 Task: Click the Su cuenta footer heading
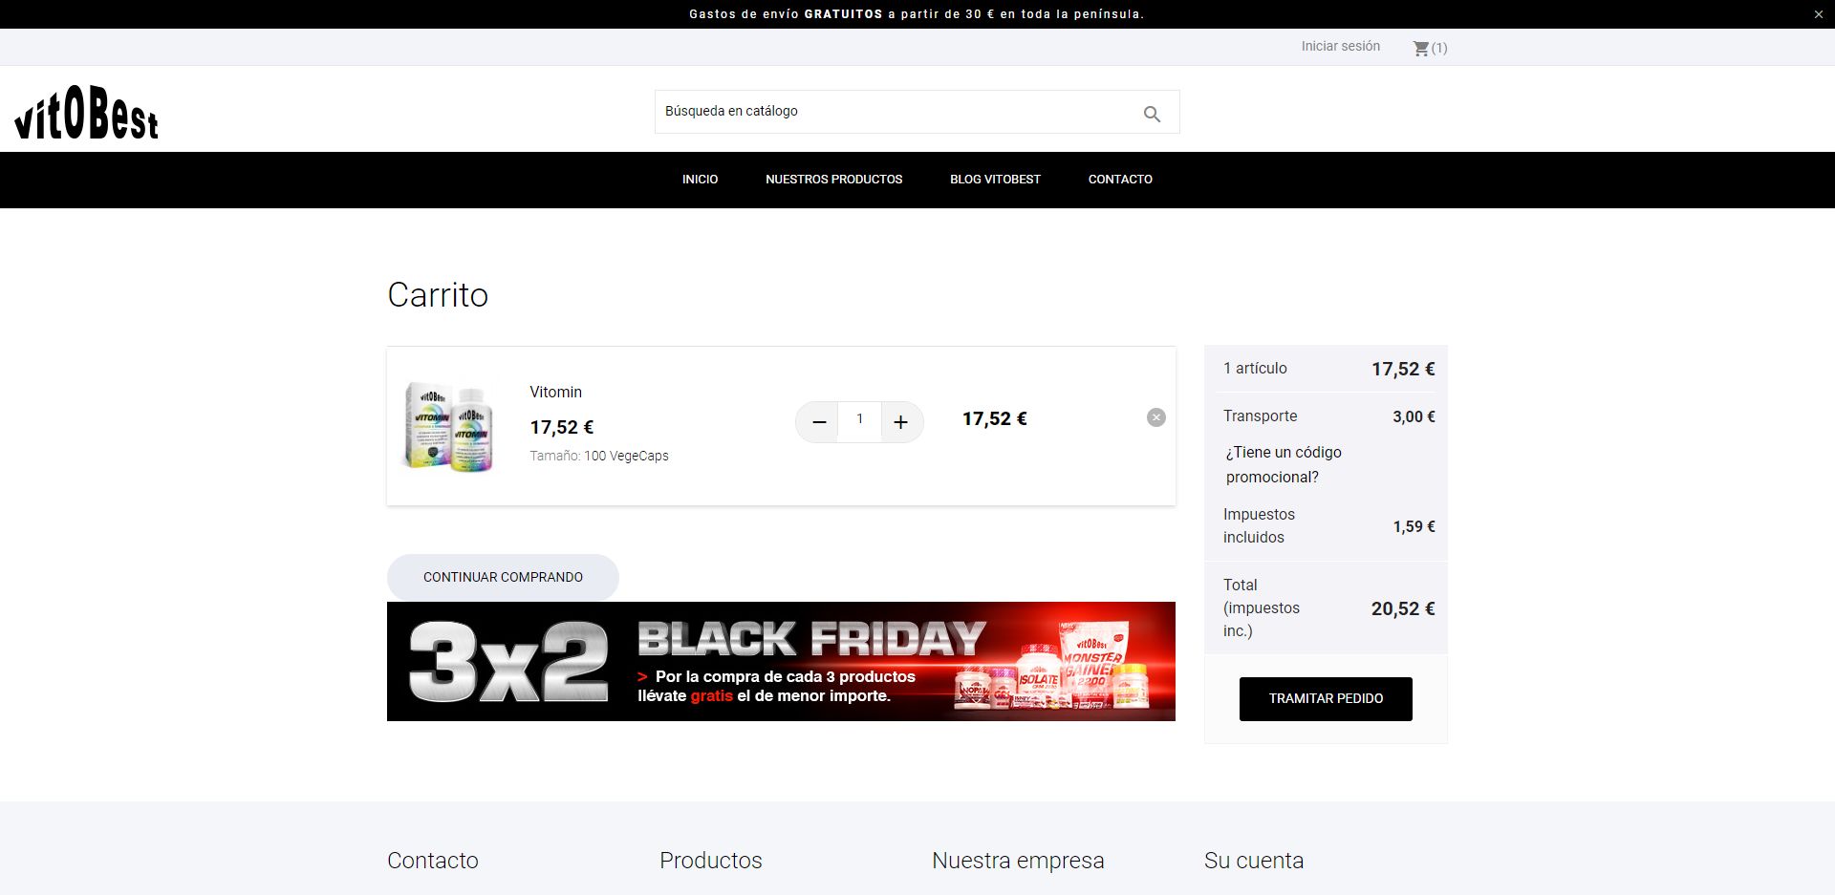pos(1254,861)
